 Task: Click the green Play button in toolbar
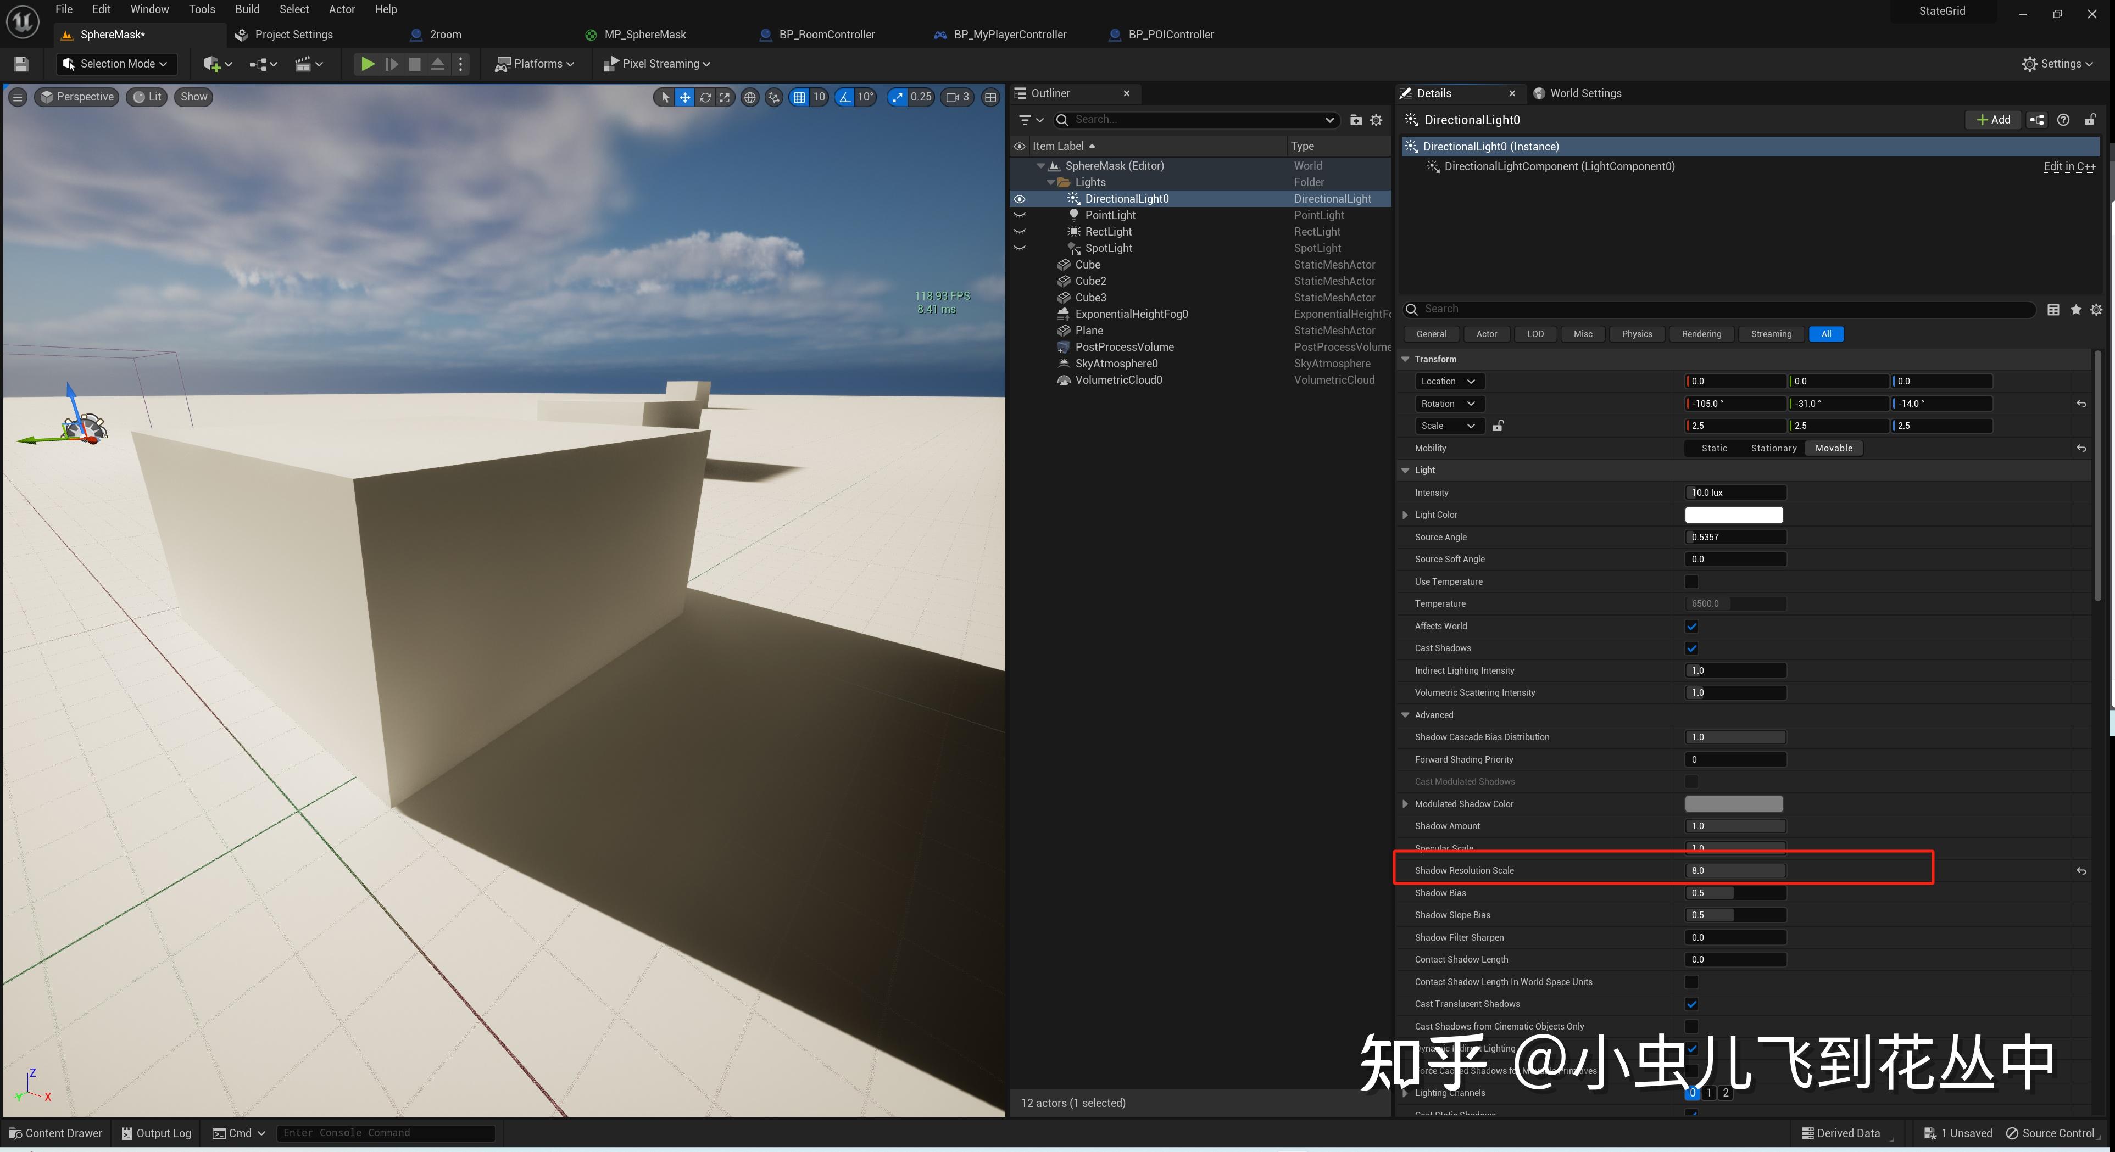368,64
